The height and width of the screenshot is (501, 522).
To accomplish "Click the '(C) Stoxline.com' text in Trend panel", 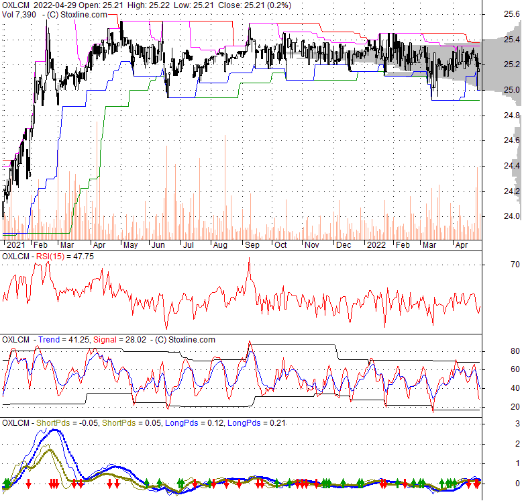I will pos(185,340).
